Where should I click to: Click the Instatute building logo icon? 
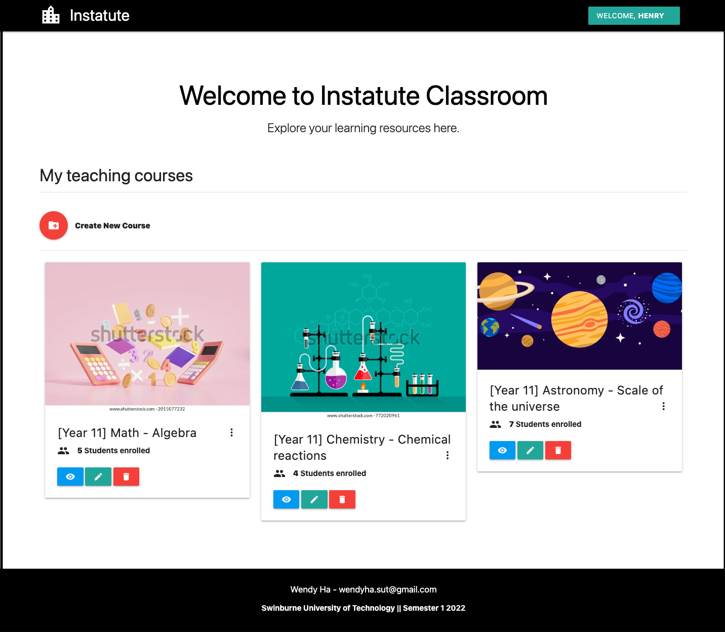(x=51, y=15)
